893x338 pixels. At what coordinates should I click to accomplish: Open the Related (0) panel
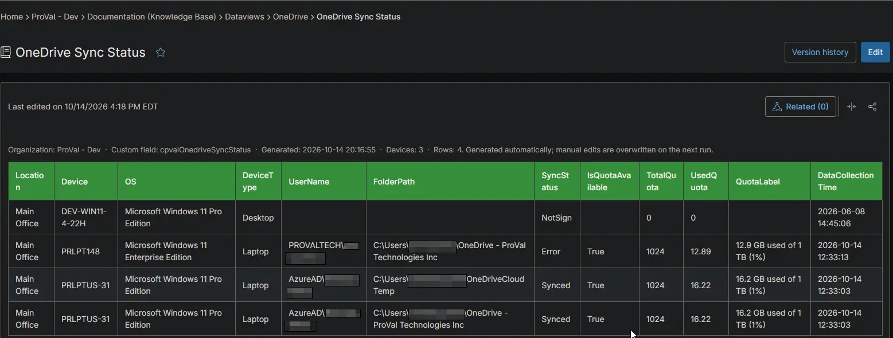click(x=801, y=107)
